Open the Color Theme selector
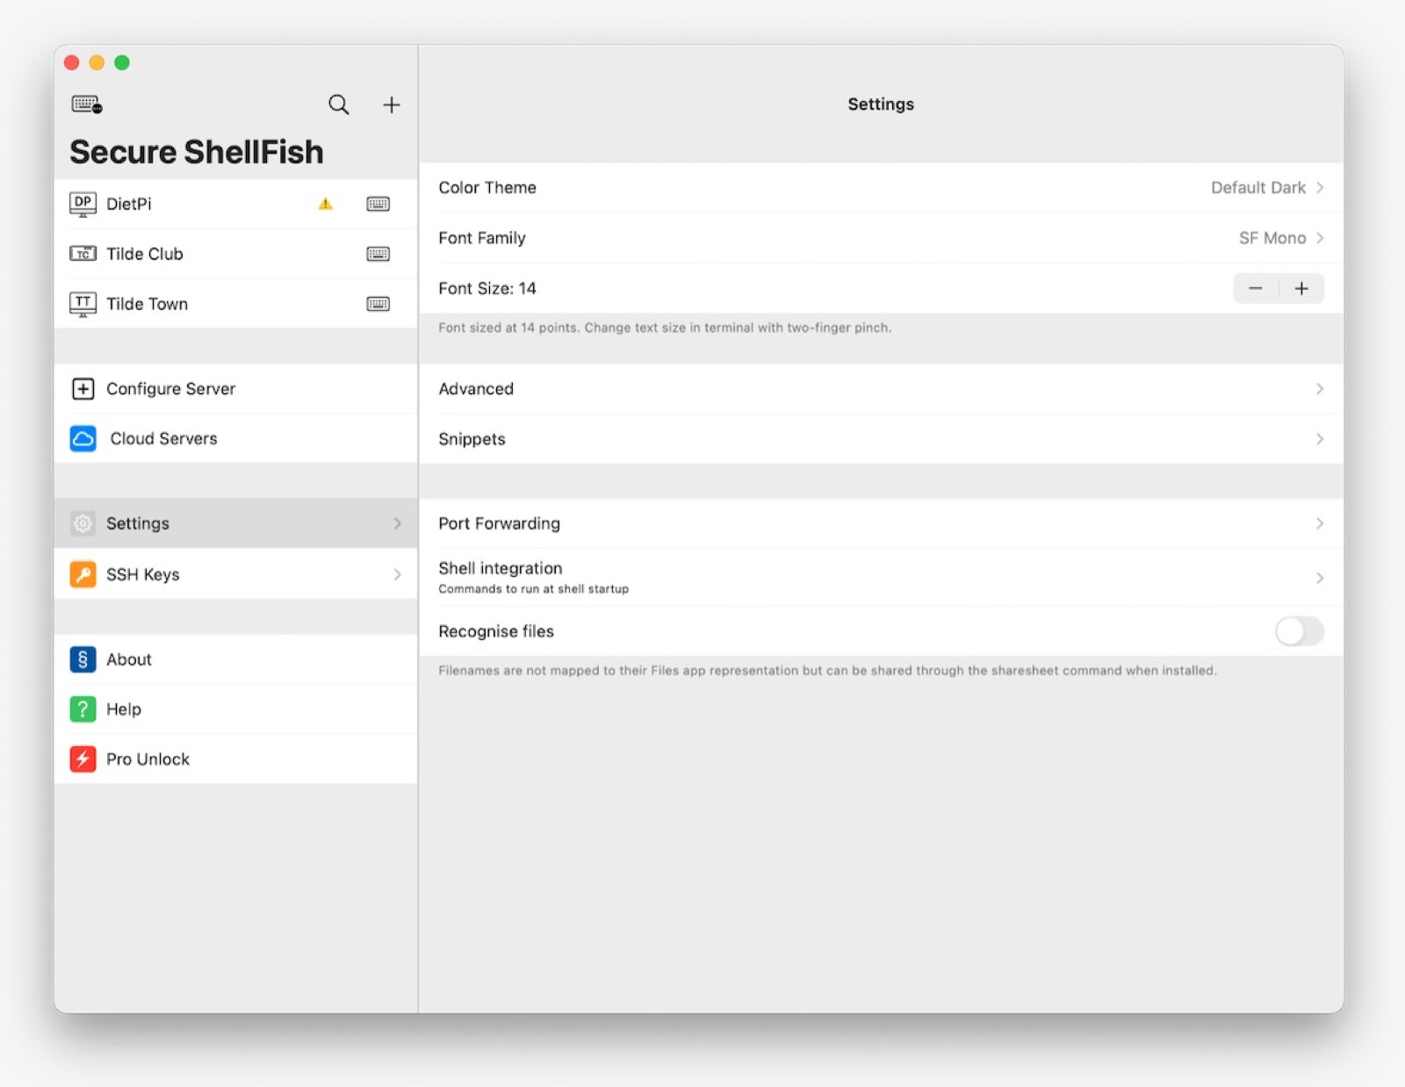The height and width of the screenshot is (1087, 1405). (x=881, y=188)
